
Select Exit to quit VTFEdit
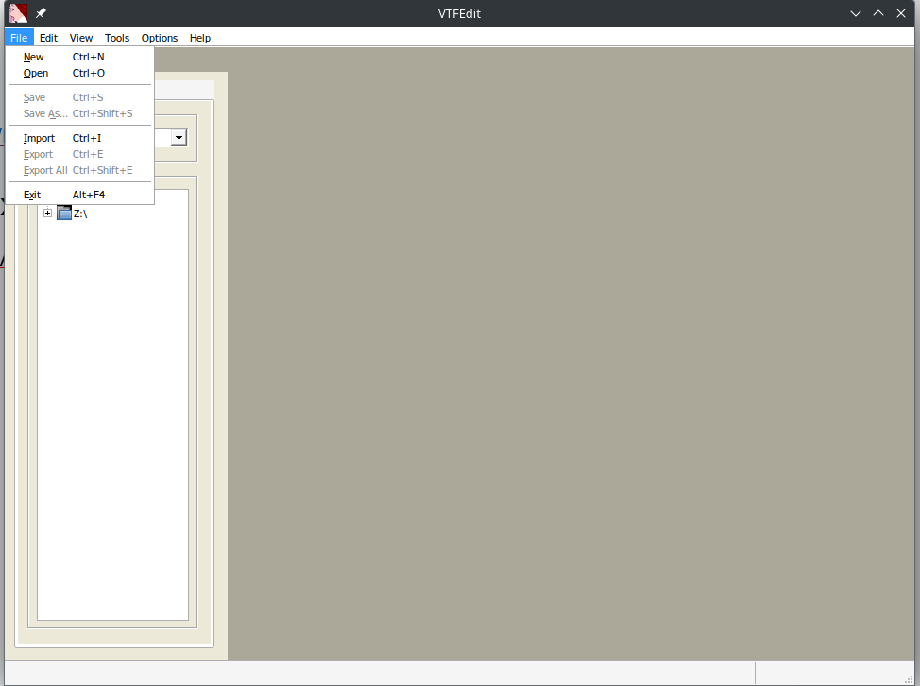coord(32,195)
